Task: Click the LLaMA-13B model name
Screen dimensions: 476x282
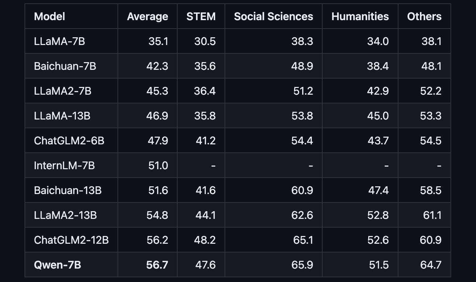Action: coord(62,116)
